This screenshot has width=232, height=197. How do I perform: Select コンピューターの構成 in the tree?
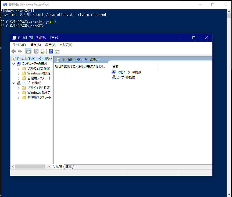(x=35, y=64)
